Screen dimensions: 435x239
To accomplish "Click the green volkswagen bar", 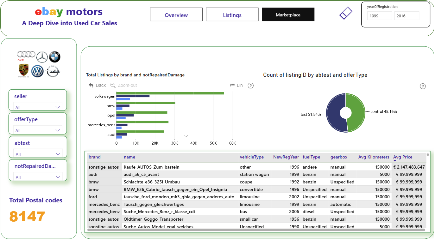I will tap(170, 93).
